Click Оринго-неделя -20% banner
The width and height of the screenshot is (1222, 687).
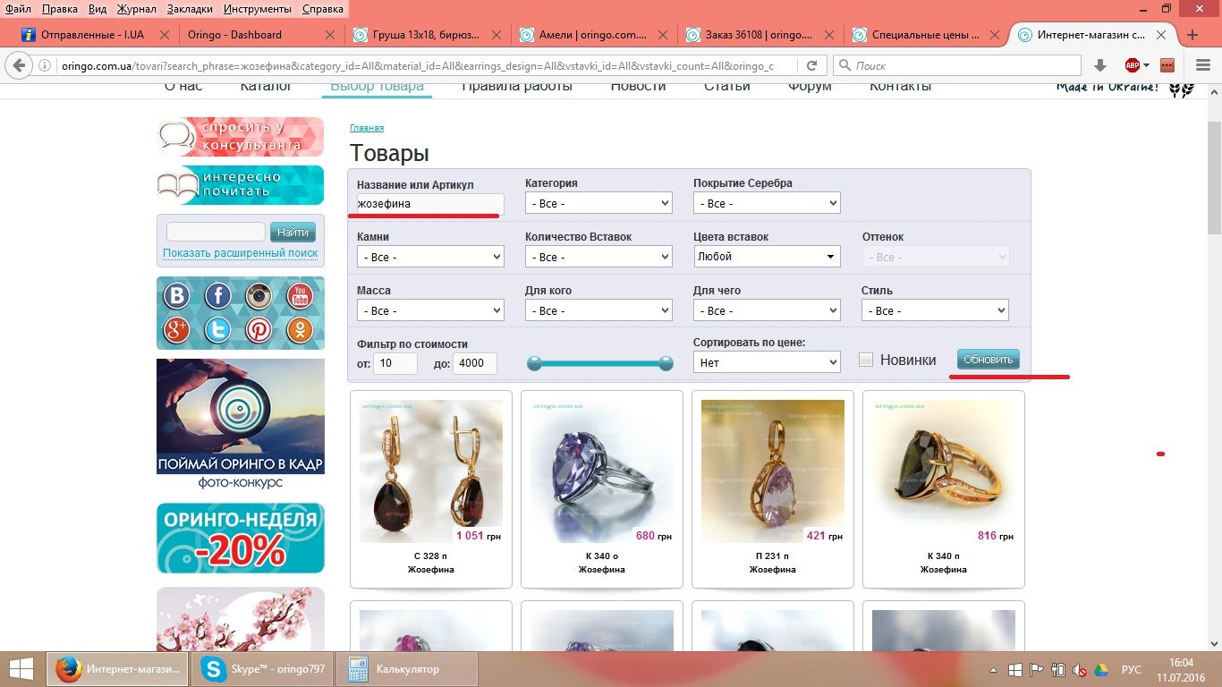[241, 538]
